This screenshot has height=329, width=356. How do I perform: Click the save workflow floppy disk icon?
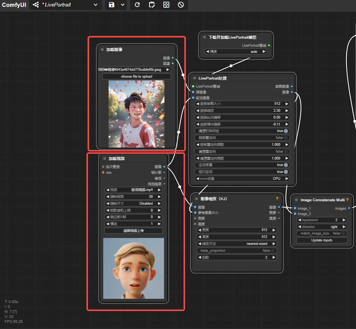tap(112, 5)
